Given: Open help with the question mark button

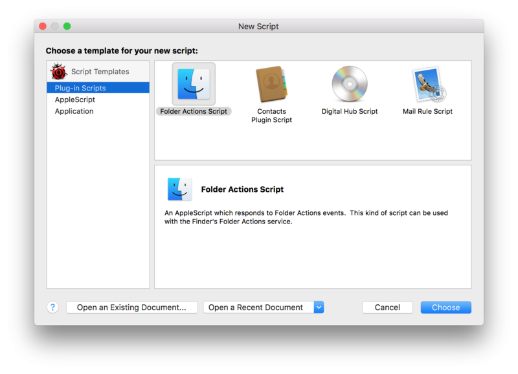Looking at the screenshot, I should point(53,307).
